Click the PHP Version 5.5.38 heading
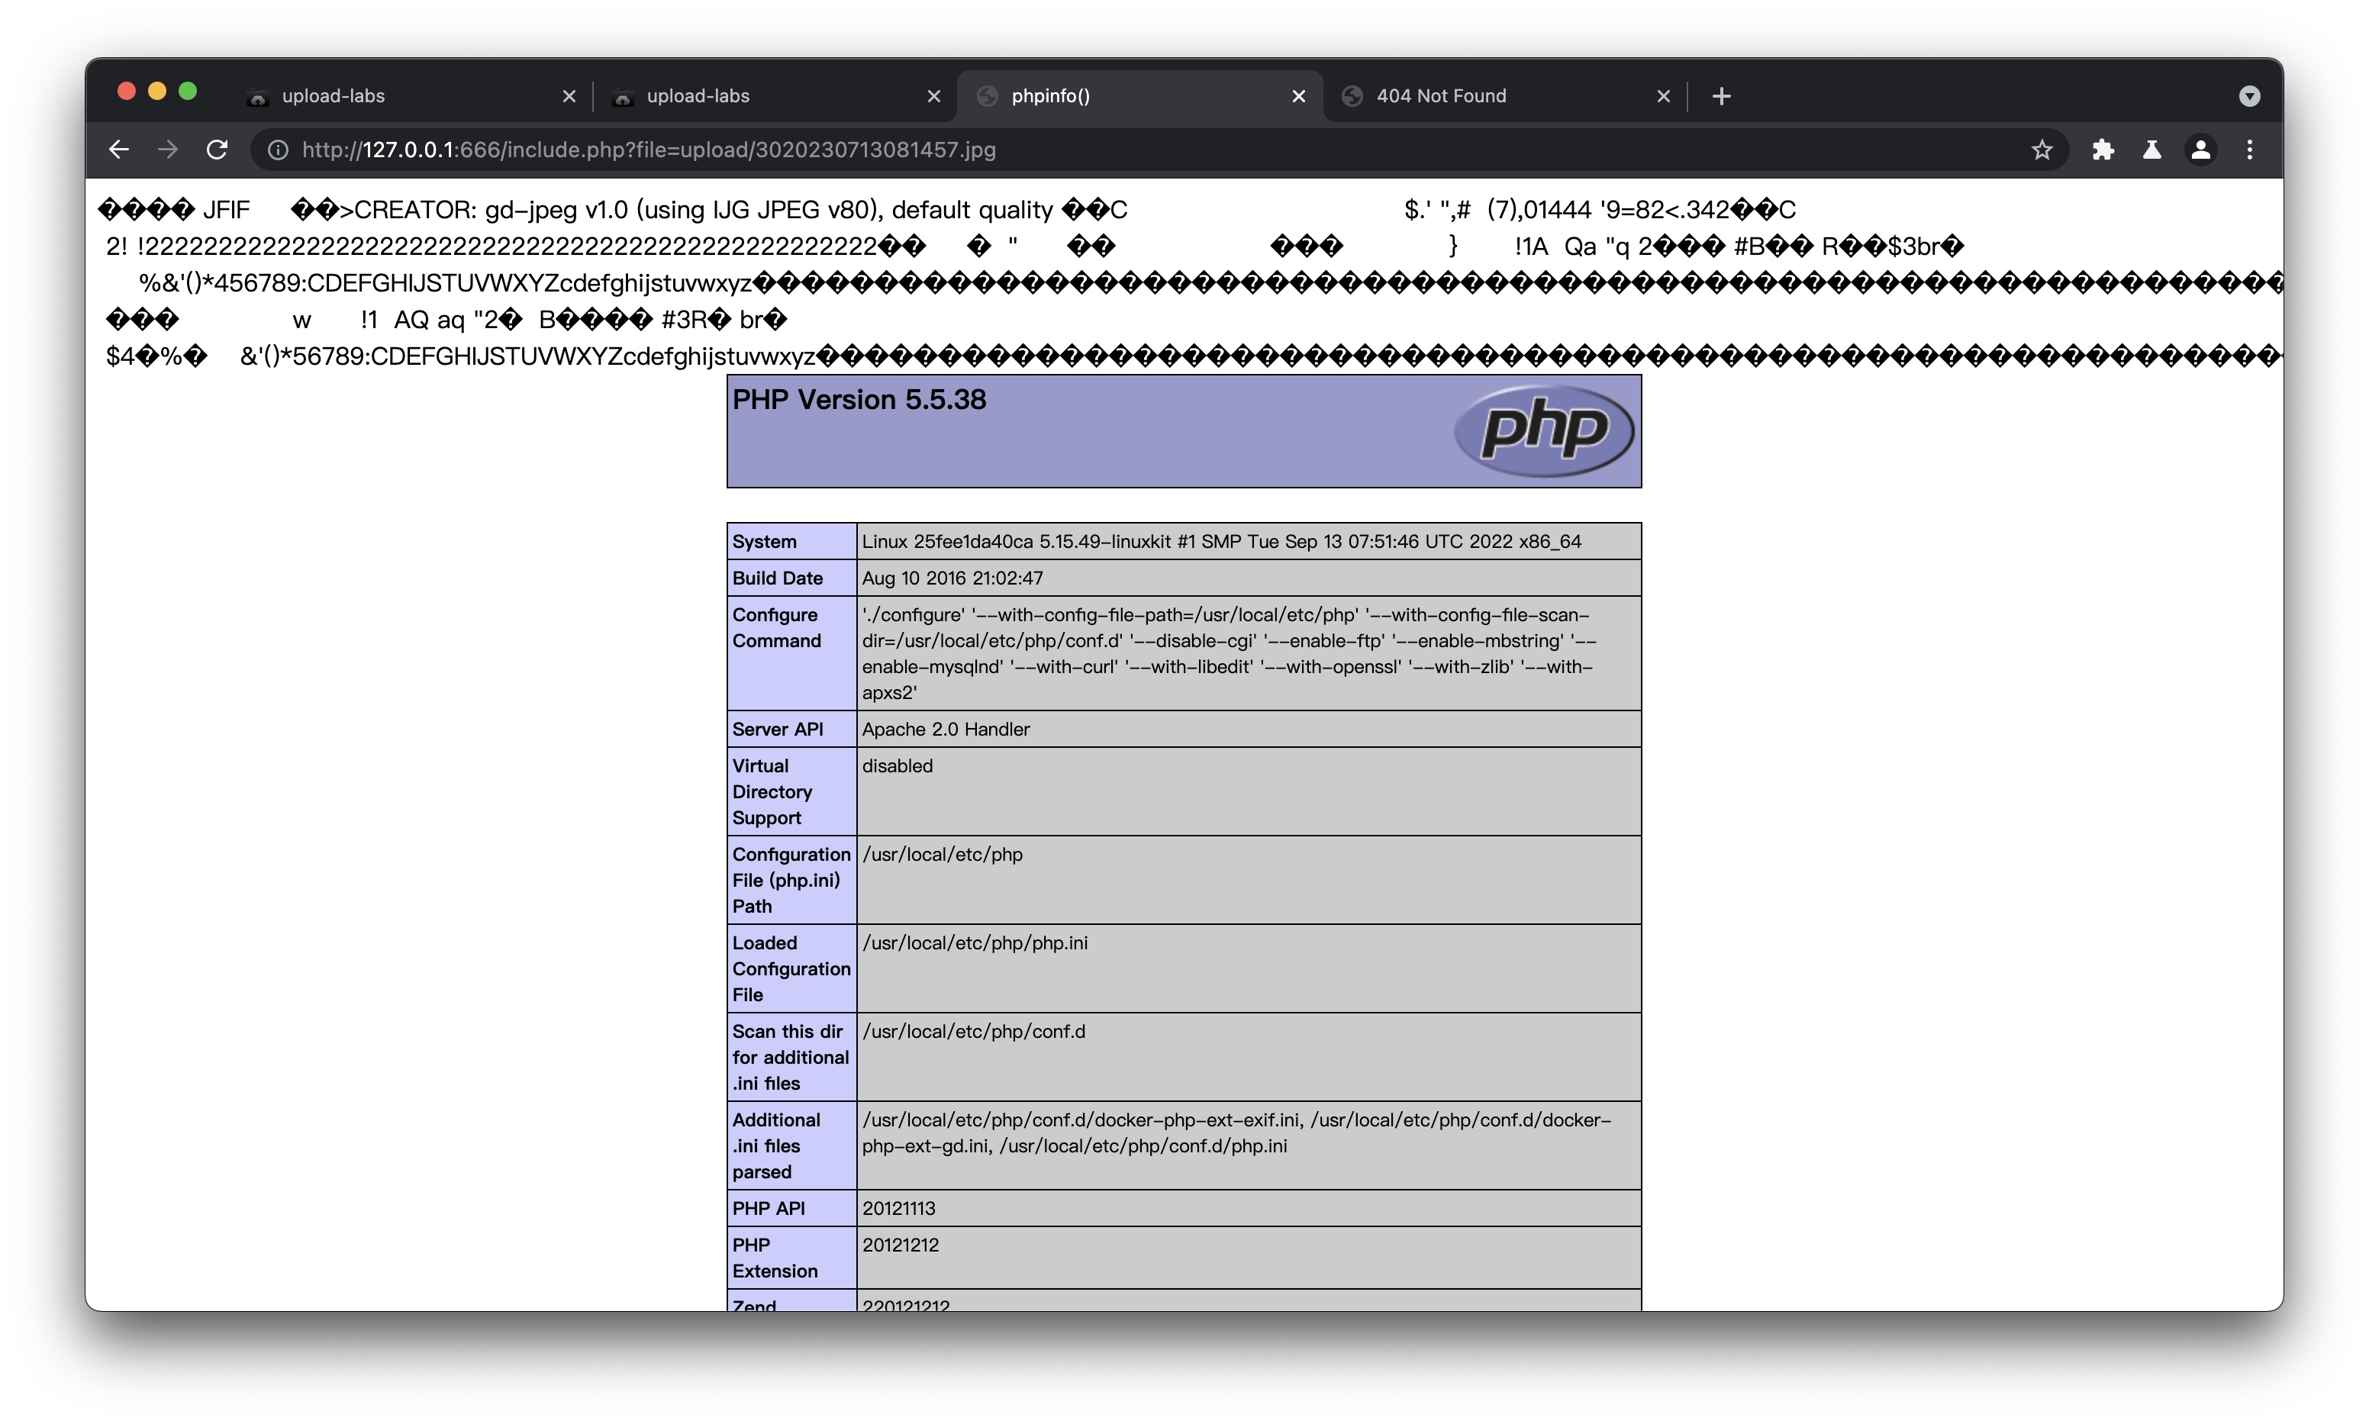The image size is (2369, 1424). point(859,399)
